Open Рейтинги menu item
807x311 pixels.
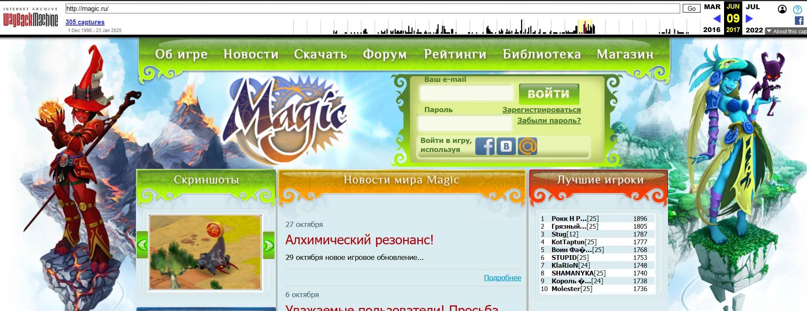455,54
